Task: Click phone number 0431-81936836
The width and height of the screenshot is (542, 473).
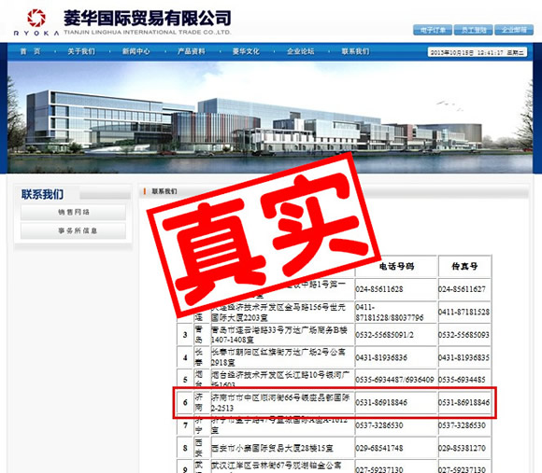Action: [381, 357]
